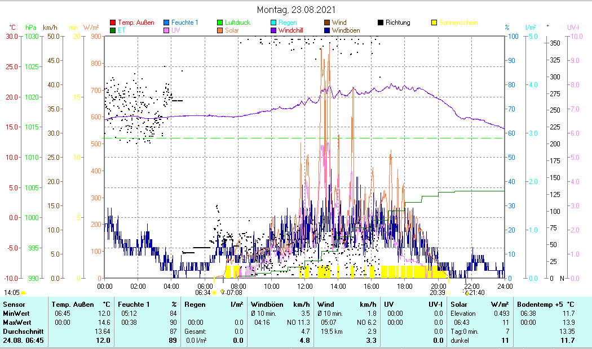Image resolution: width=592 pixels, height=349 pixels.
Task: Click the pink UV legend swatch
Action: (167, 30)
